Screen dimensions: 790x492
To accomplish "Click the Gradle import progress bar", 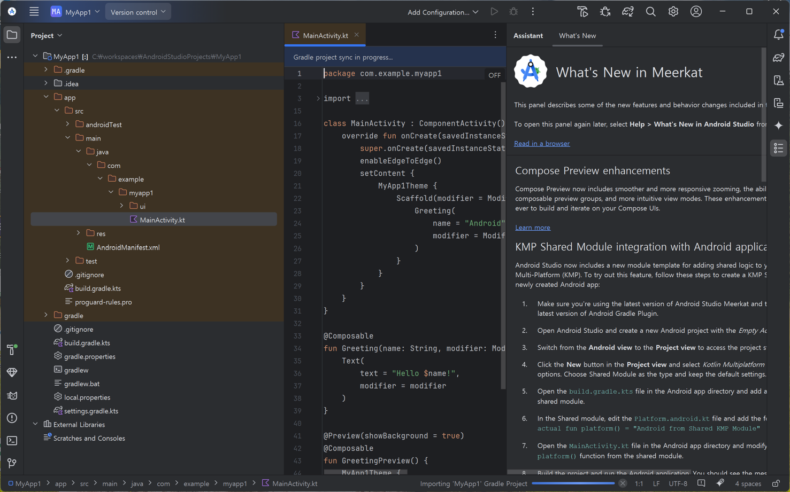I will click(x=573, y=483).
